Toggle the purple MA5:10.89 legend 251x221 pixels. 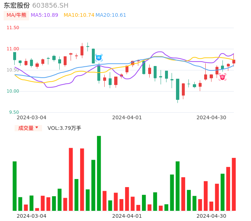(x=44, y=15)
